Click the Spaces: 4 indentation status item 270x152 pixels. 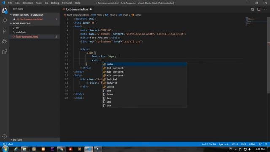[x=223, y=144]
